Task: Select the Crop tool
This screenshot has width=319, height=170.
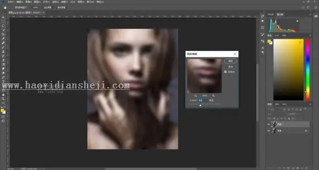Action: tap(3, 34)
